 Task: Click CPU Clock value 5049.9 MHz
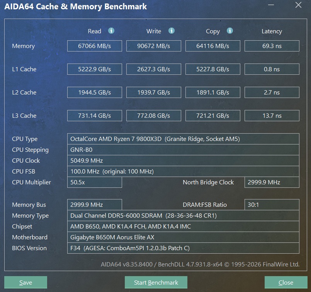click(x=183, y=161)
